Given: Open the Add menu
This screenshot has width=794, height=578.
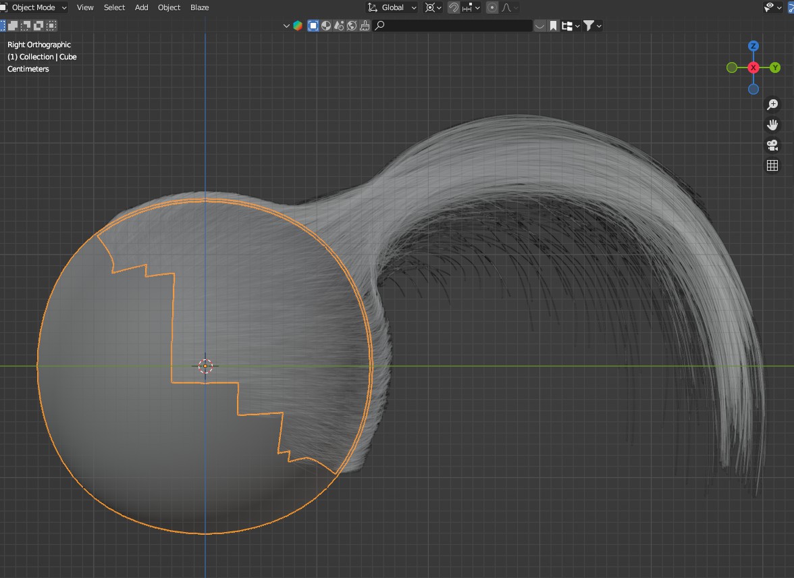Looking at the screenshot, I should [x=141, y=7].
